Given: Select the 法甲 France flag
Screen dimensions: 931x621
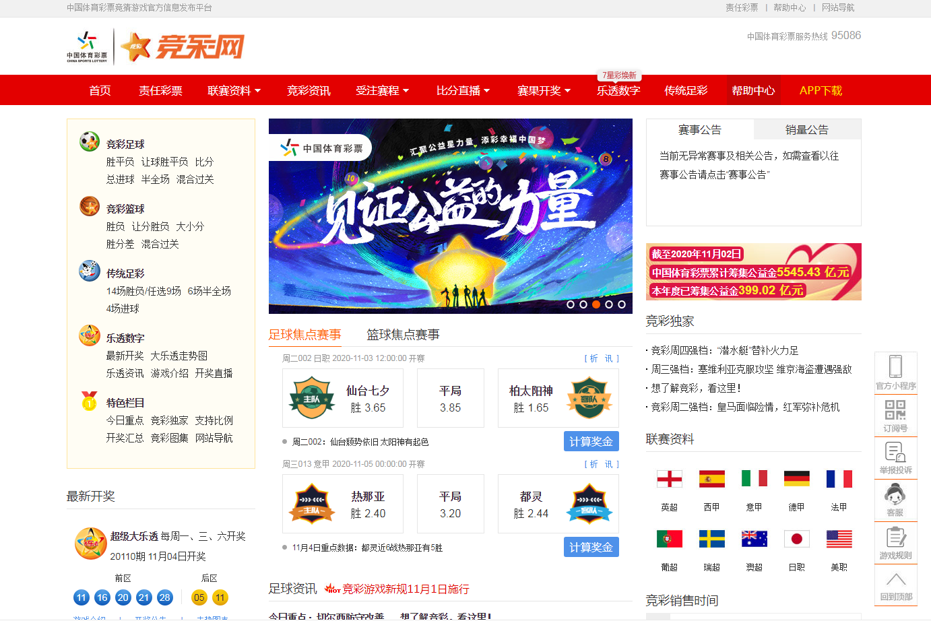Looking at the screenshot, I should tap(839, 479).
